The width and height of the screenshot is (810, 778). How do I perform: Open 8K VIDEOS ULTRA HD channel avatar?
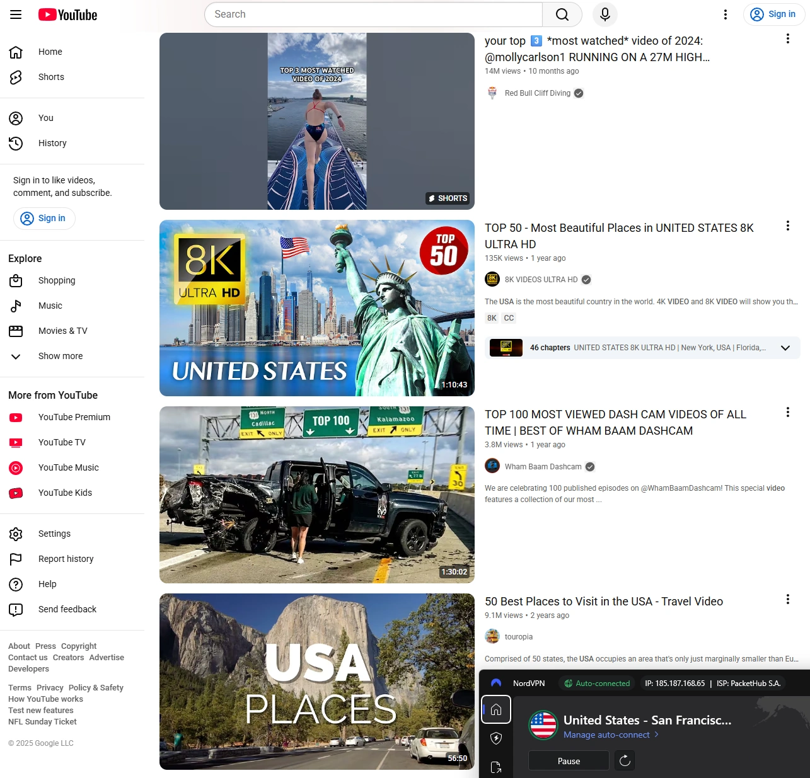point(492,280)
